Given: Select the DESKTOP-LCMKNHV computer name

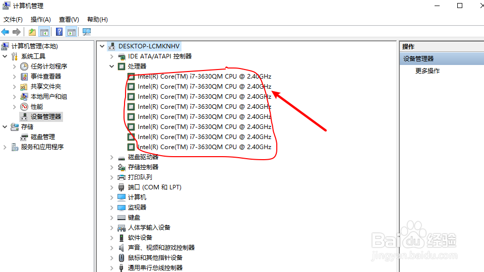Looking at the screenshot, I should pyautogui.click(x=149, y=46).
